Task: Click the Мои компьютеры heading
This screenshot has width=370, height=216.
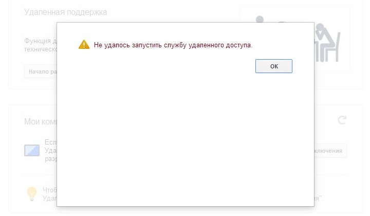Action: pyautogui.click(x=40, y=122)
